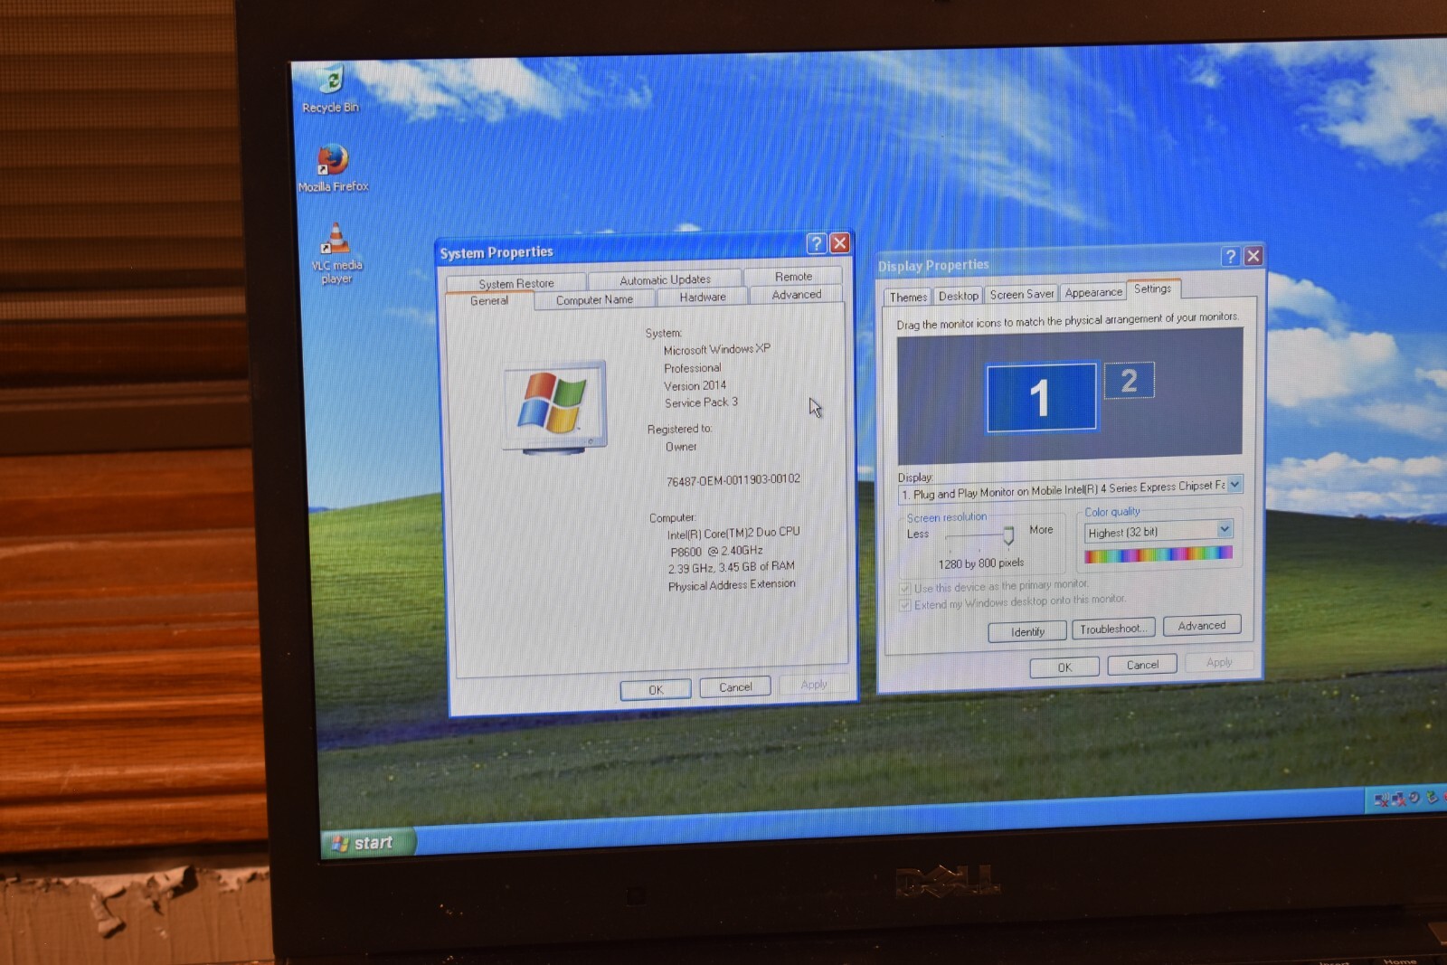Click Cancel in System Properties
The image size is (1447, 965).
pyautogui.click(x=735, y=687)
